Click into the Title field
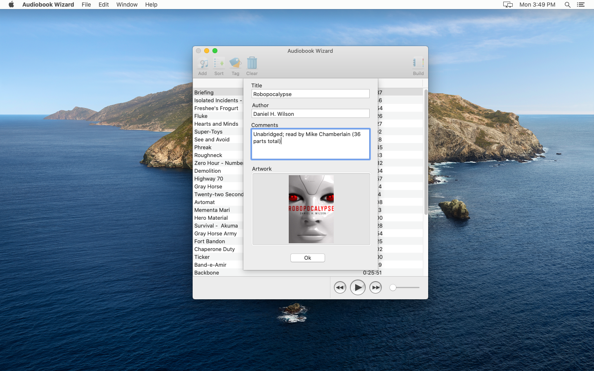Image resolution: width=594 pixels, height=371 pixels. [311, 94]
